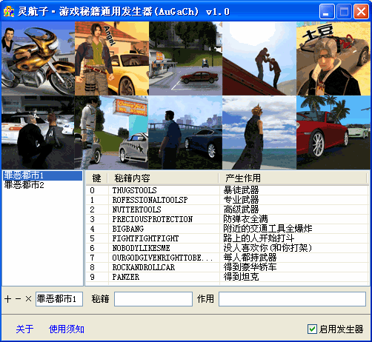Select the BIGBANG cheat row
Viewport: 372px width, 342px height.
click(227, 229)
